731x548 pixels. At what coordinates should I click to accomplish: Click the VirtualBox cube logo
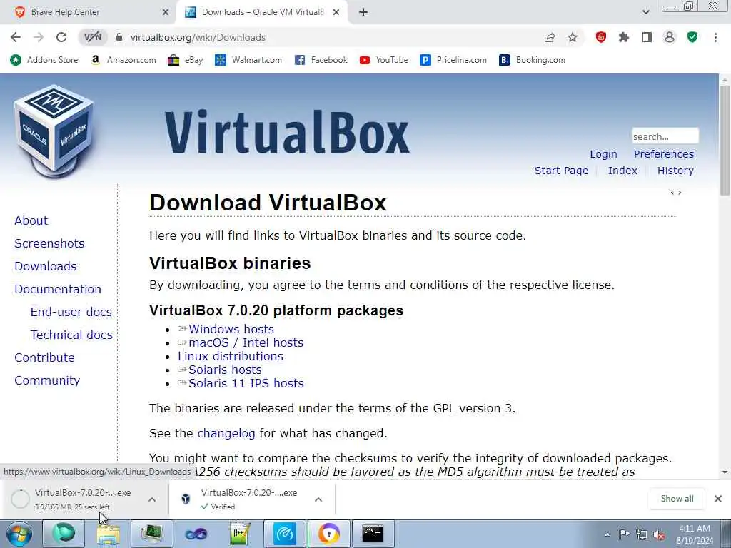coord(54,131)
